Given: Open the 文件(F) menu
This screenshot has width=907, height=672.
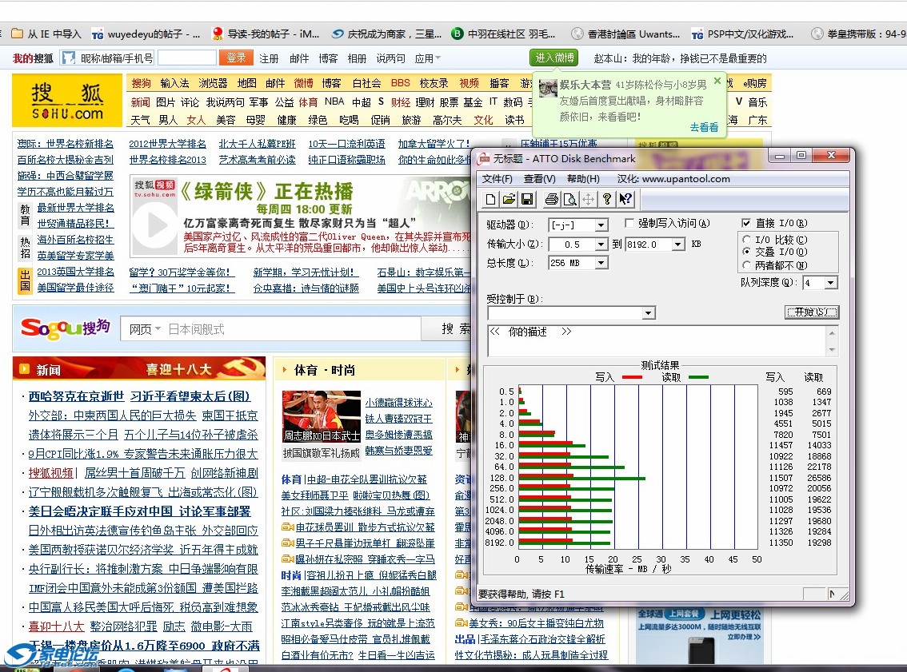Looking at the screenshot, I should pyautogui.click(x=497, y=179).
